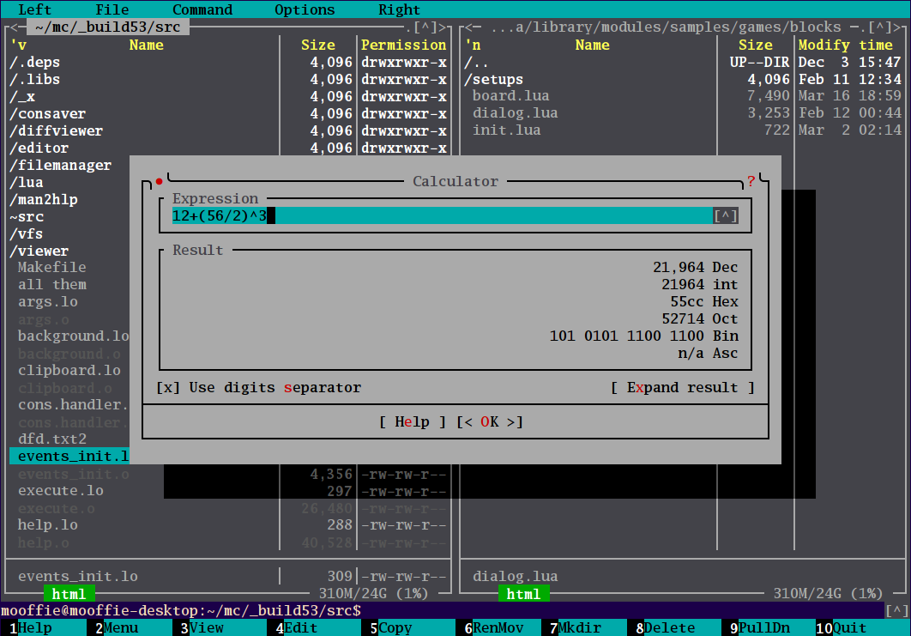Viewport: 911px width, 636px height.
Task: Open the Command menu
Action: coord(202,9)
